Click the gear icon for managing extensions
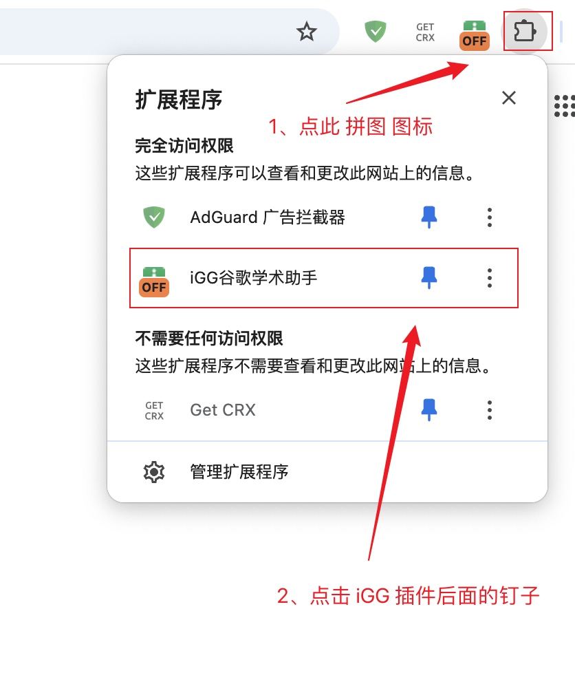The width and height of the screenshot is (575, 684). tap(154, 471)
